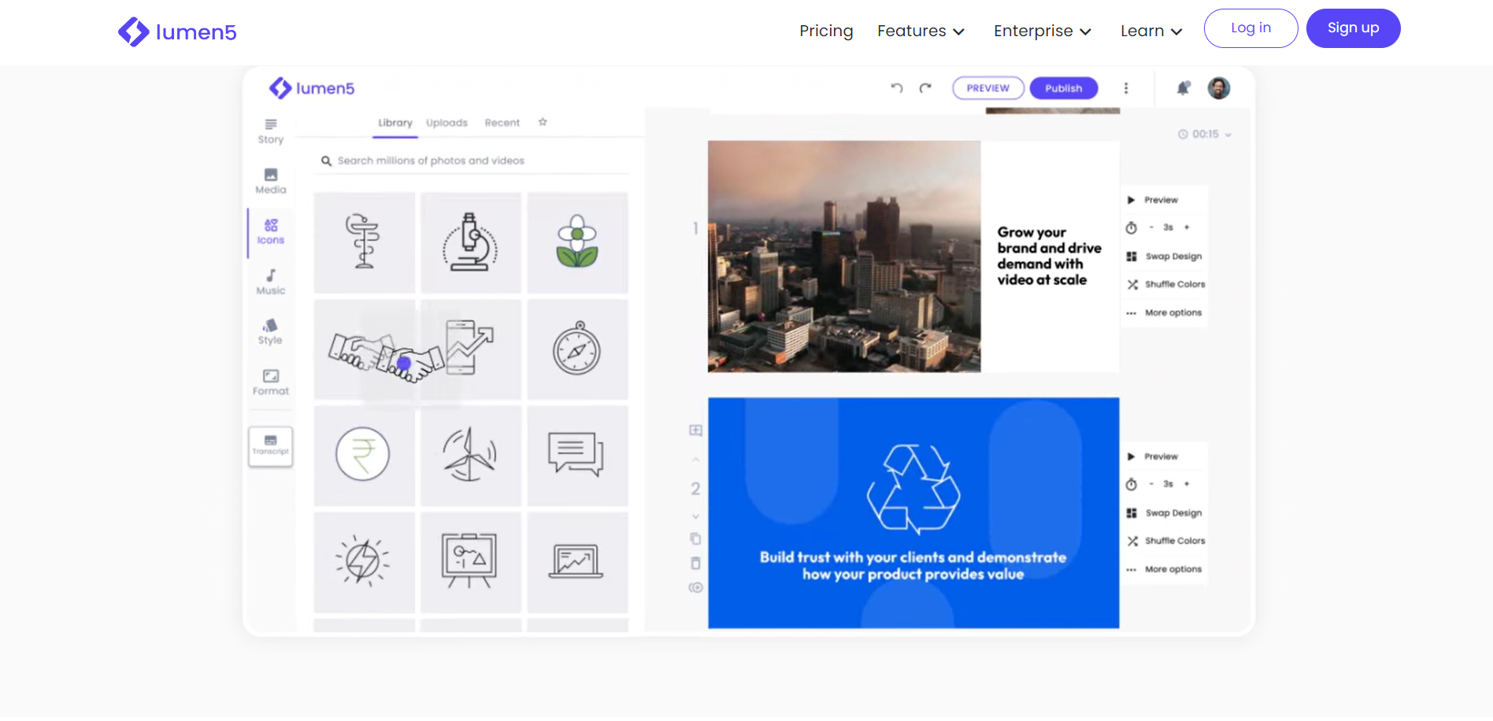Click the add scene icon above scene 2
This screenshot has height=721, width=1493.
tap(695, 431)
